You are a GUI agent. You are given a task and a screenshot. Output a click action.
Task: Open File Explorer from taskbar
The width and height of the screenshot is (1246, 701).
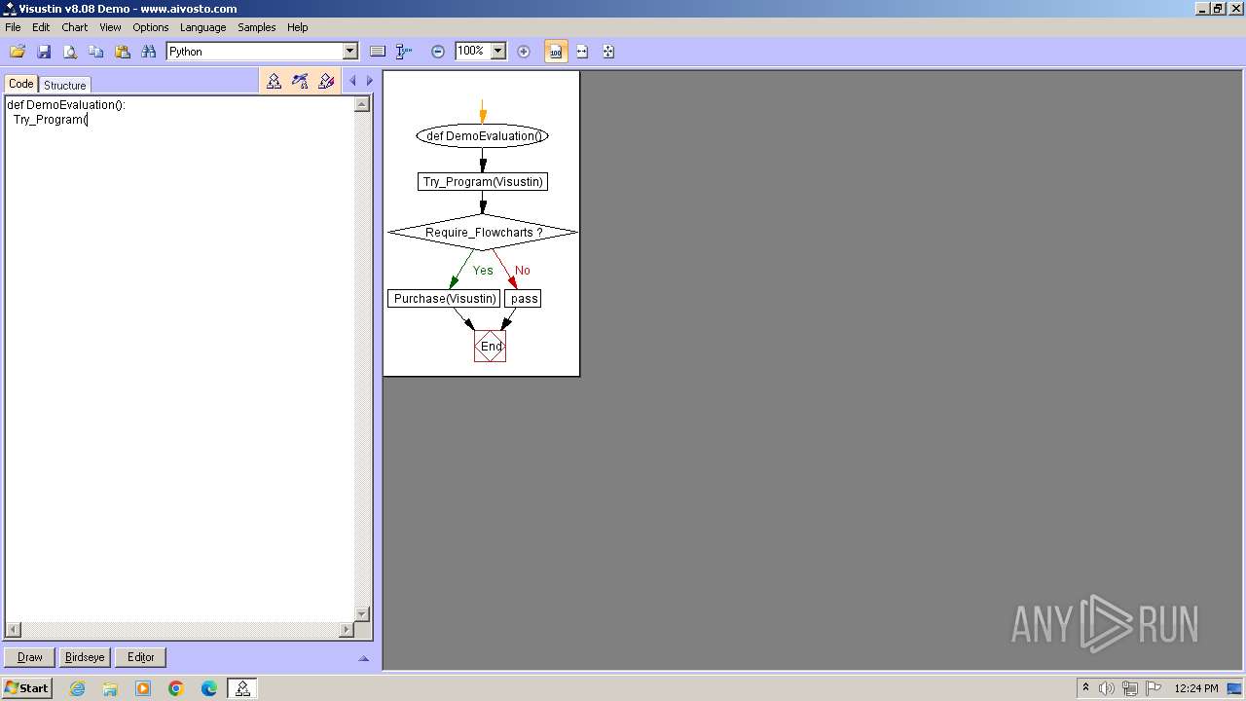[x=110, y=688]
